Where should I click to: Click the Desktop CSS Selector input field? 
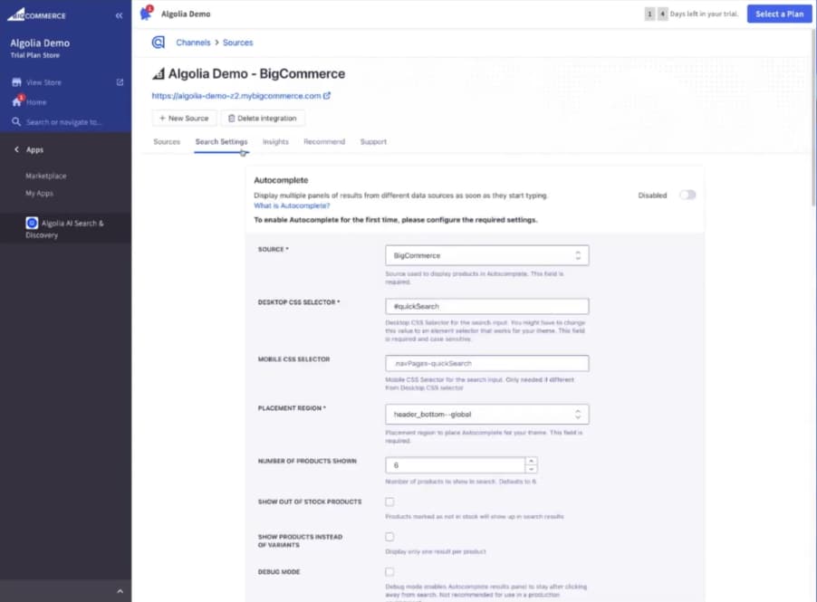[x=487, y=306]
